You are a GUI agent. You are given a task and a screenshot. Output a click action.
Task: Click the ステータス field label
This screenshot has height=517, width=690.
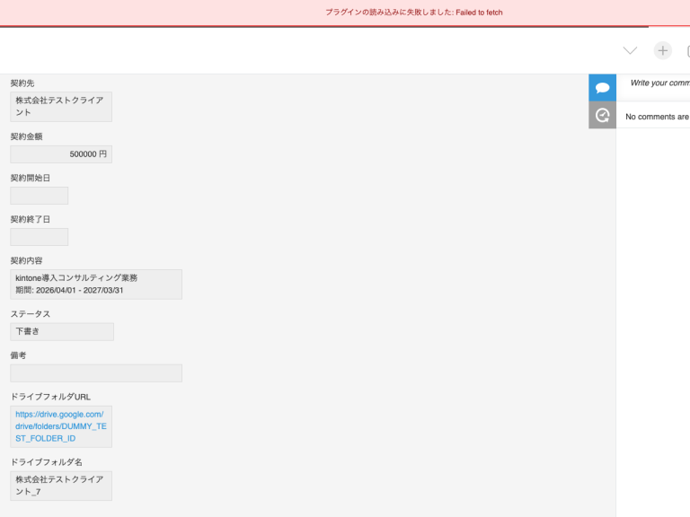(x=31, y=314)
